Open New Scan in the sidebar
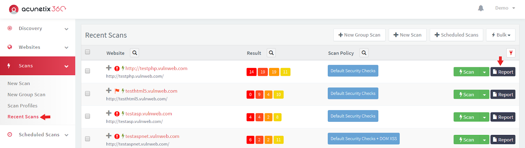The image size is (525, 148). pos(19,83)
